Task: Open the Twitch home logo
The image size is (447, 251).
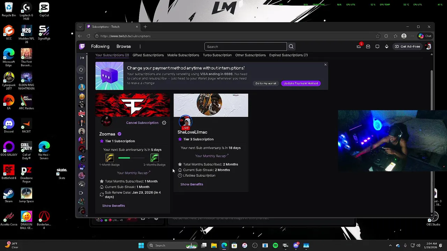Action: coord(82,46)
